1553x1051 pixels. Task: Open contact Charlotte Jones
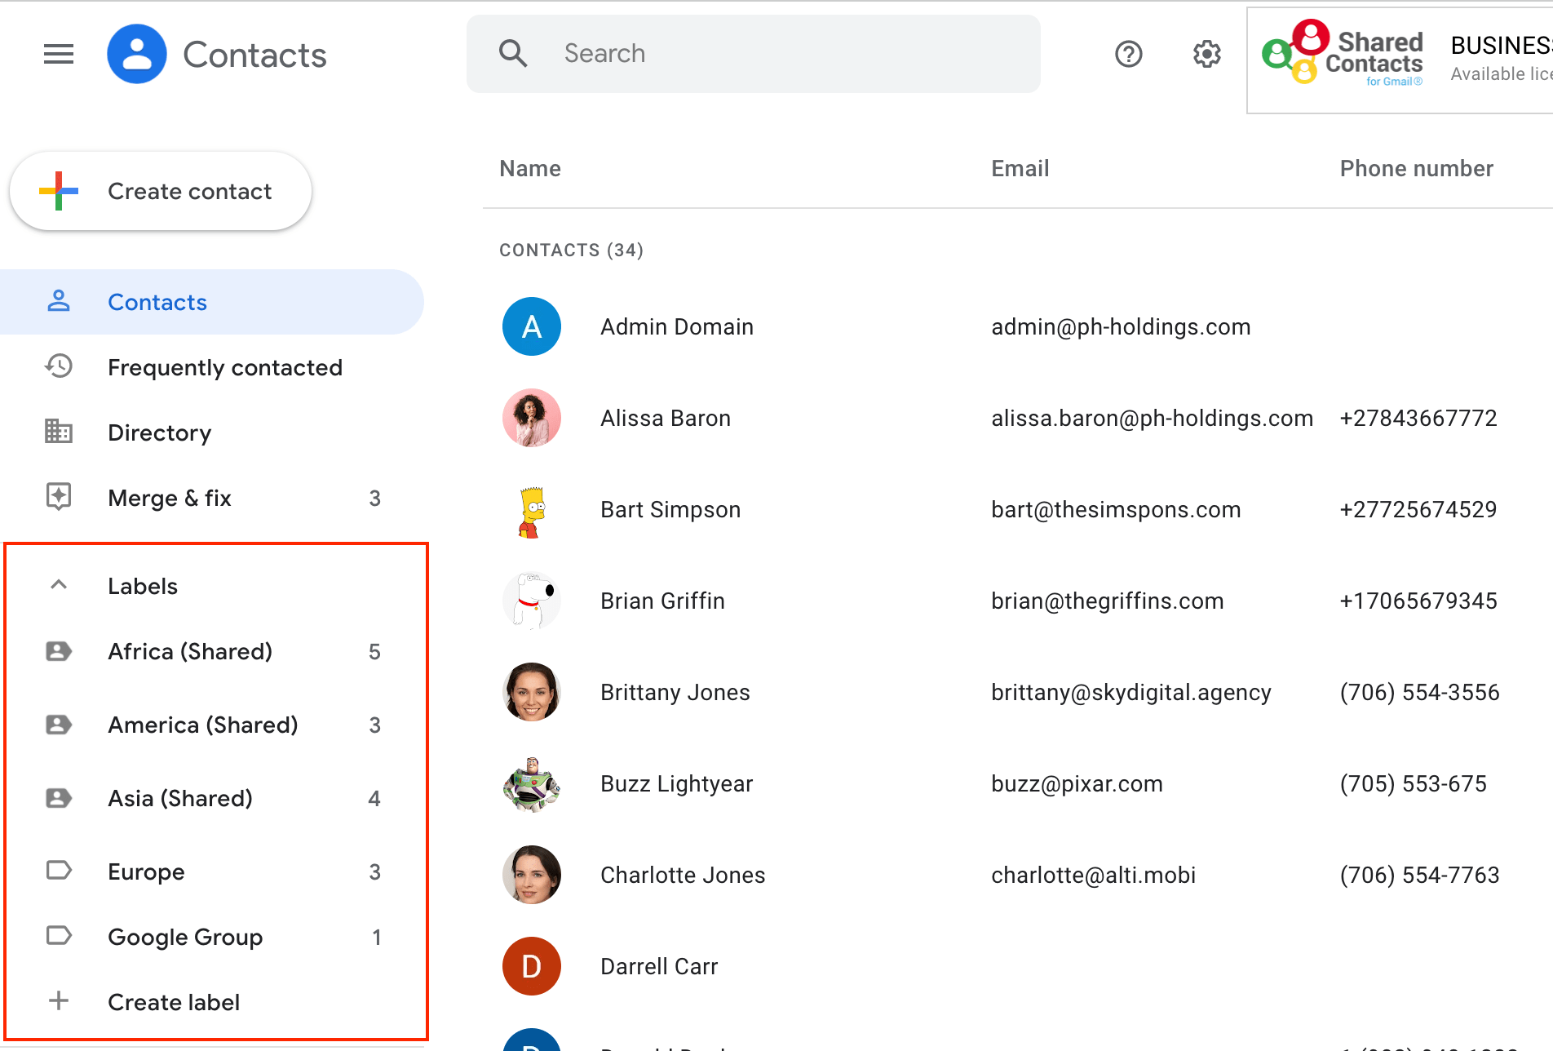tap(683, 875)
